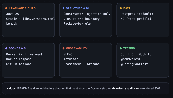Image resolution: width=173 pixels, height=98 pixels.
Task: Click Constructor injection only text
Action: (x=87, y=14)
